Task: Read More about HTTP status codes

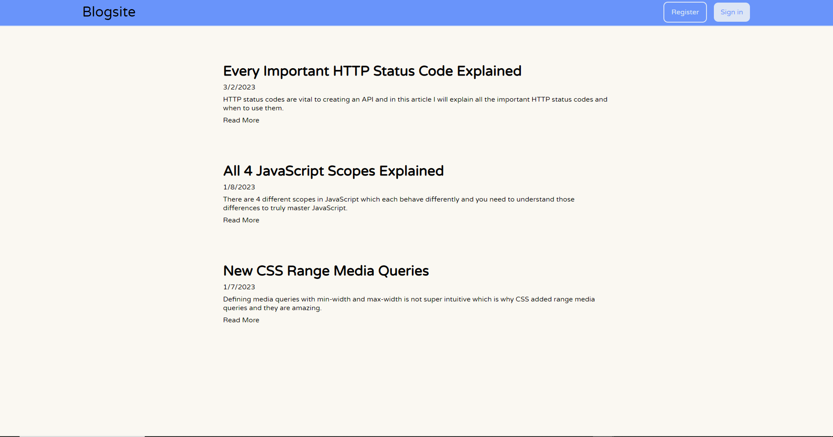Action: (241, 120)
